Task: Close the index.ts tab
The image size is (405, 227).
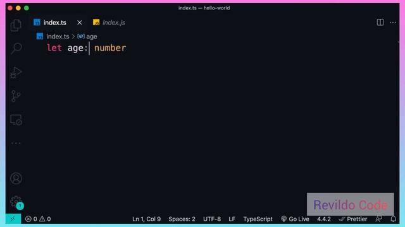Action: (x=80, y=23)
